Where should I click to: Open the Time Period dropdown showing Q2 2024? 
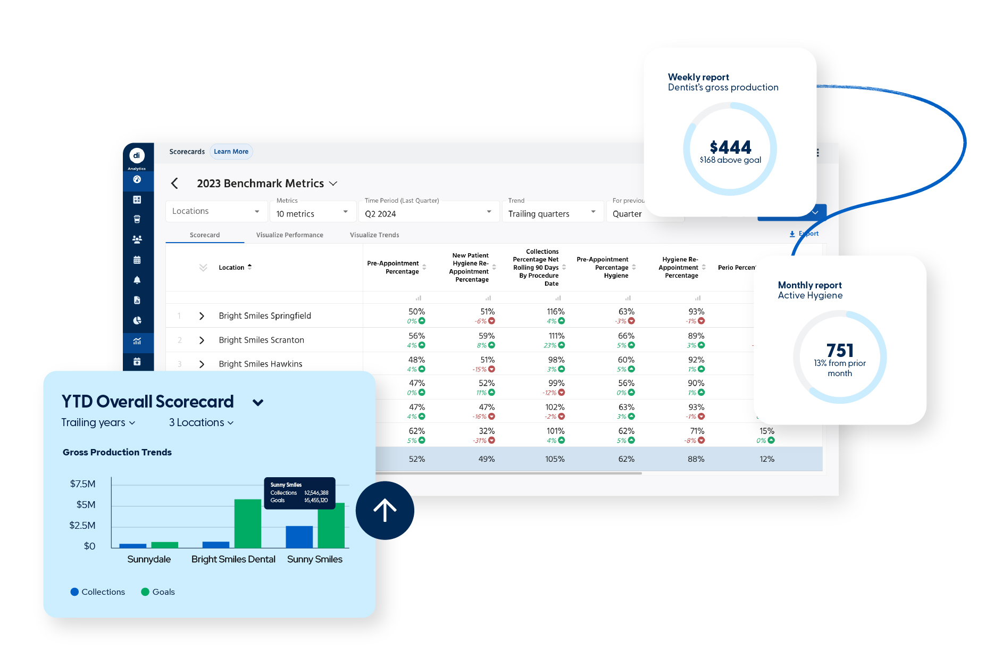[x=429, y=213]
